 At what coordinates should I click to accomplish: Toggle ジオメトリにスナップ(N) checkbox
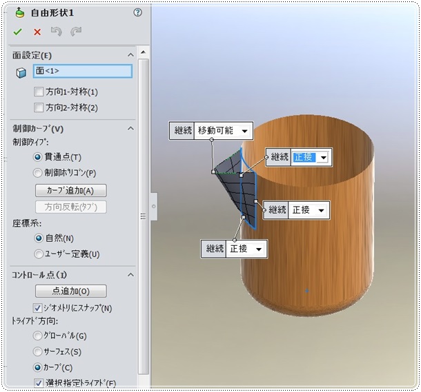click(x=37, y=308)
